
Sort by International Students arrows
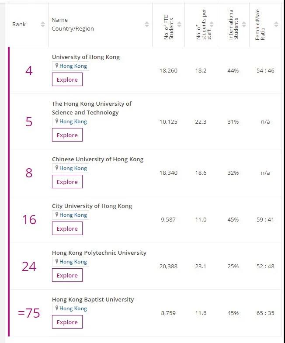[244, 24]
